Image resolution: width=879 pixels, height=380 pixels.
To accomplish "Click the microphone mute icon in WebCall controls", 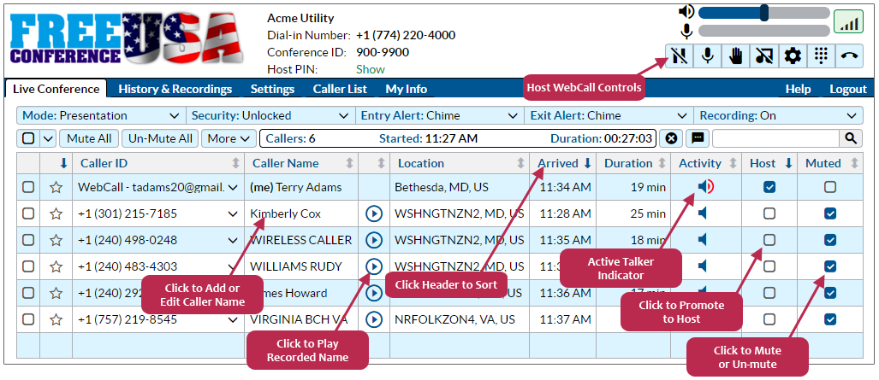I will (708, 56).
